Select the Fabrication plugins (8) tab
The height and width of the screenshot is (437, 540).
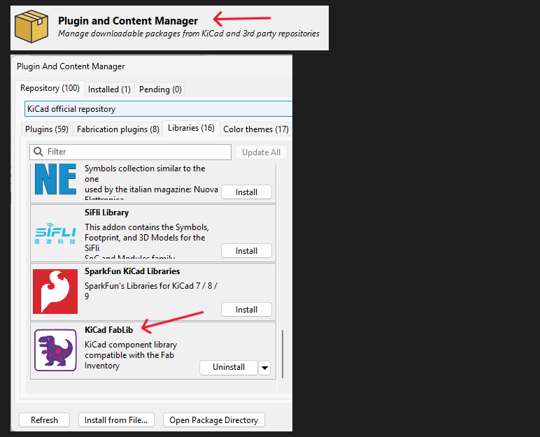coord(118,129)
